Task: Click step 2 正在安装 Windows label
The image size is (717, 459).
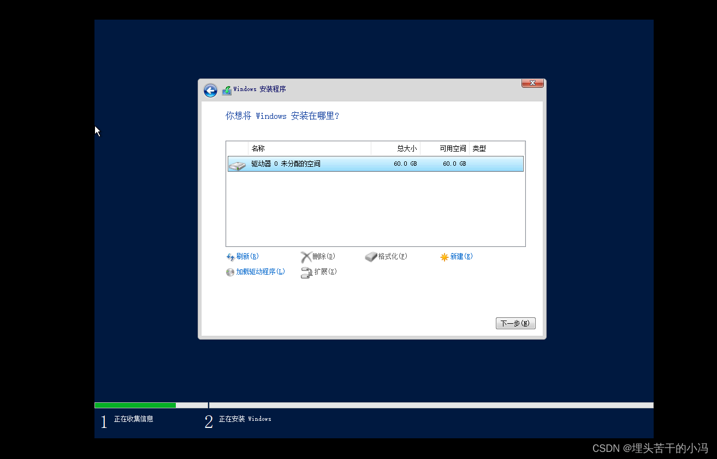Action: click(245, 419)
